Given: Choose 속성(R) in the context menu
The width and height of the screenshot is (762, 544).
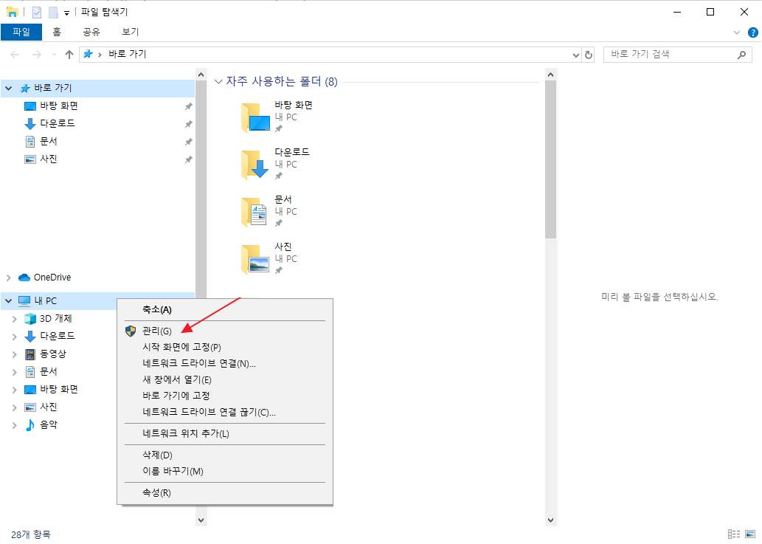Looking at the screenshot, I should pos(225,492).
